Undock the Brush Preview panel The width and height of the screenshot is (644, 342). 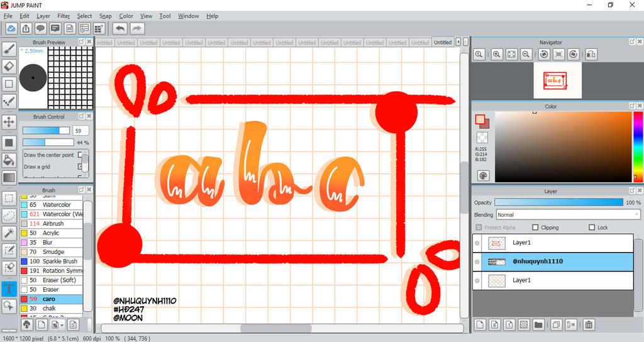(x=81, y=42)
